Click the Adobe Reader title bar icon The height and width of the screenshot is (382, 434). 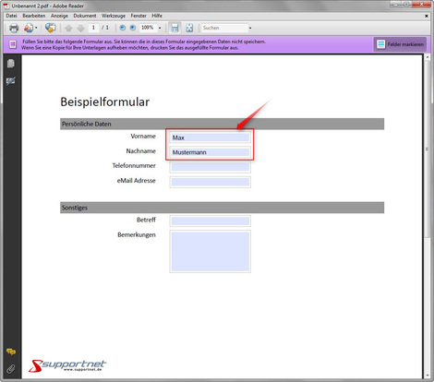(x=6, y=6)
